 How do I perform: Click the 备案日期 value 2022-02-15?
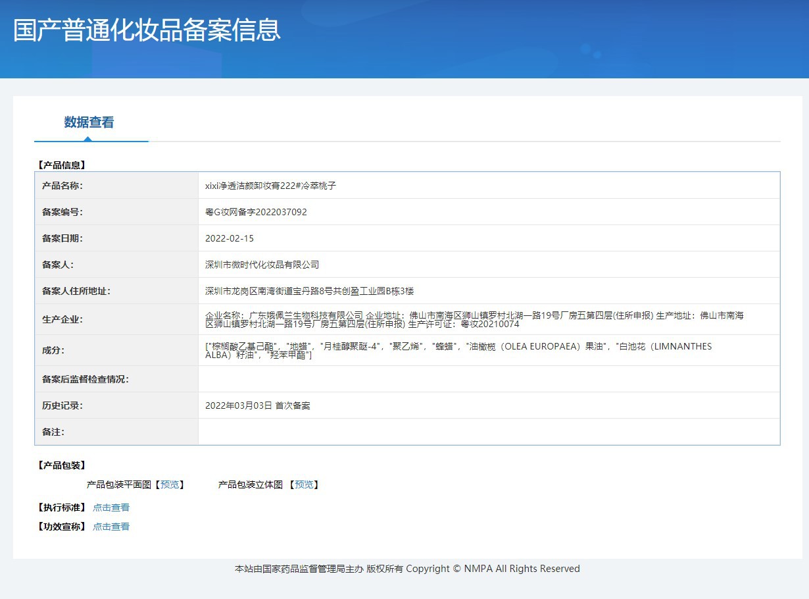pyautogui.click(x=230, y=238)
